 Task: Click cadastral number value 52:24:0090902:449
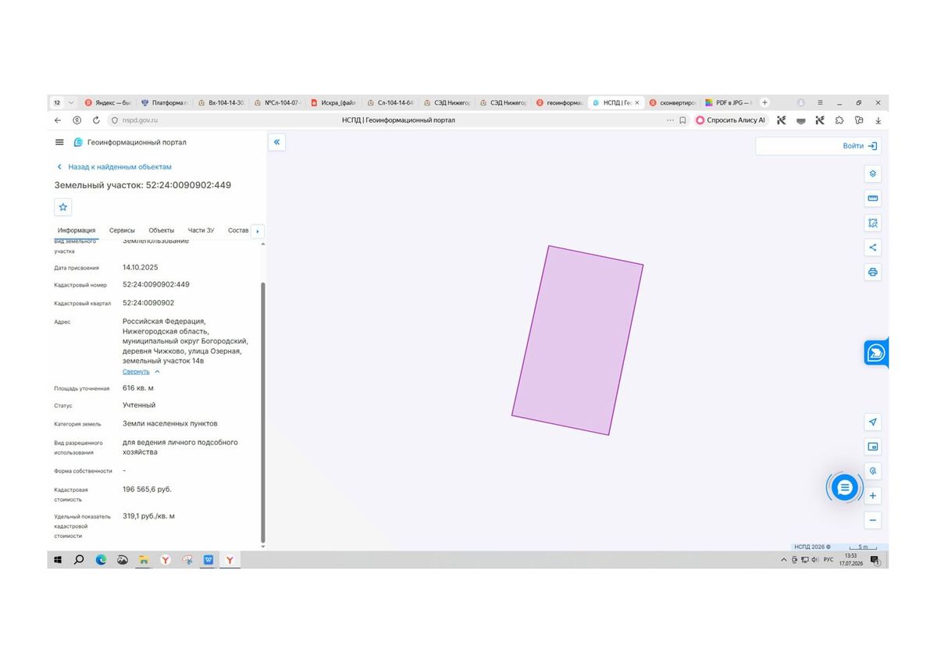(156, 285)
